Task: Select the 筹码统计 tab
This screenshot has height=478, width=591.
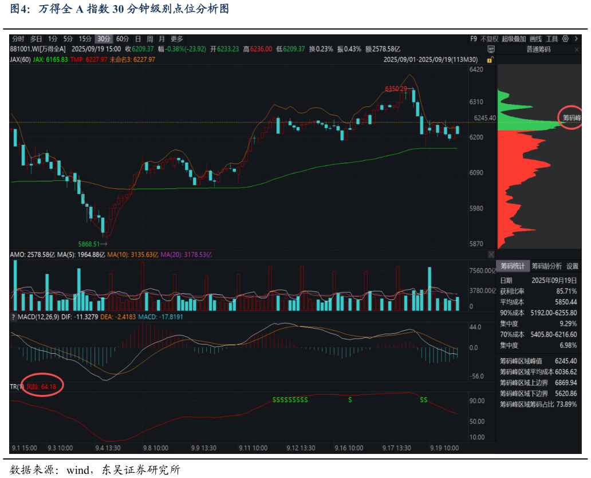Action: [513, 266]
